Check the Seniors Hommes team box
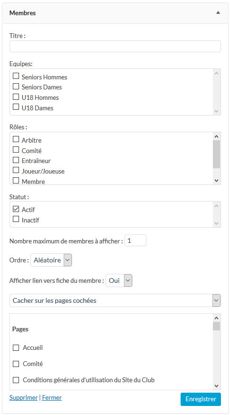Viewport: 230px width, 415px height. [16, 76]
